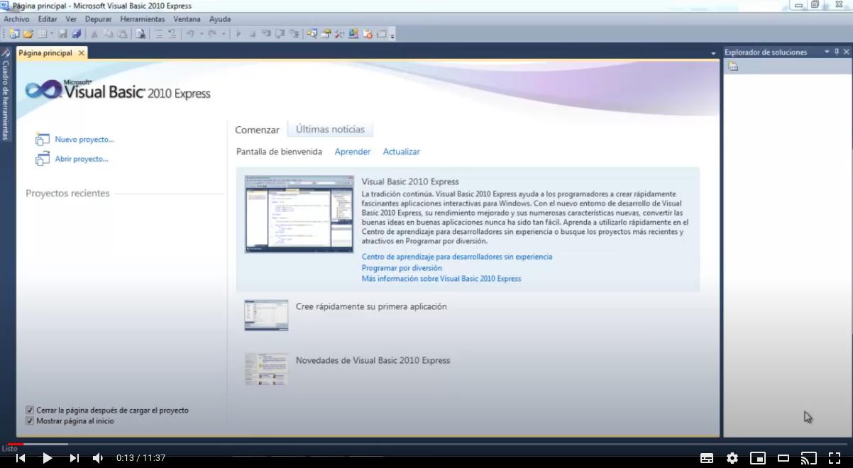This screenshot has width=853, height=468.
Task: Click the Find in files toolbar icon
Action: click(141, 33)
